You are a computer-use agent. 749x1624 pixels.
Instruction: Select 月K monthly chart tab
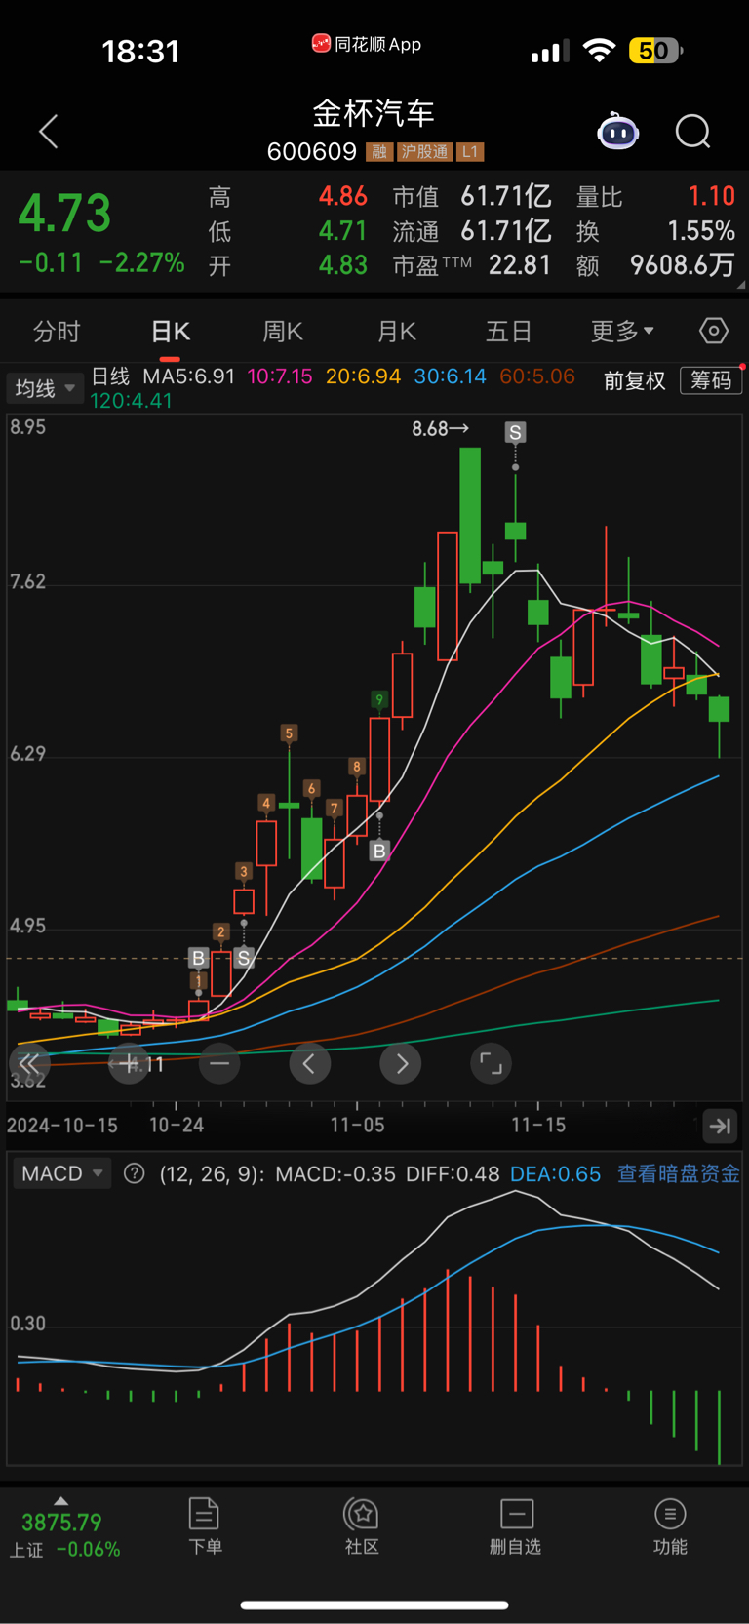(x=397, y=332)
